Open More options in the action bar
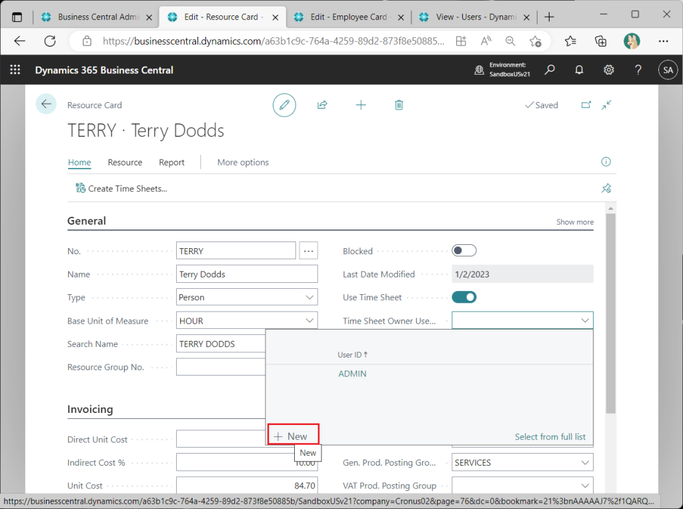This screenshot has height=509, width=683. click(x=243, y=162)
